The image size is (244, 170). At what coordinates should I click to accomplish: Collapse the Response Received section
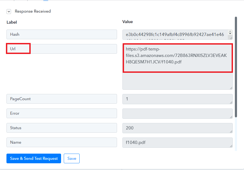(x=9, y=12)
